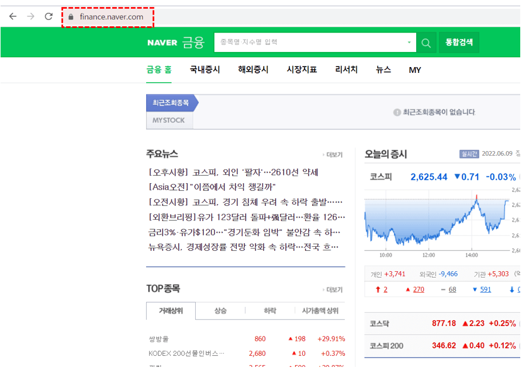
Task: Click 더보기 next to TOP종목
Action: tap(333, 290)
